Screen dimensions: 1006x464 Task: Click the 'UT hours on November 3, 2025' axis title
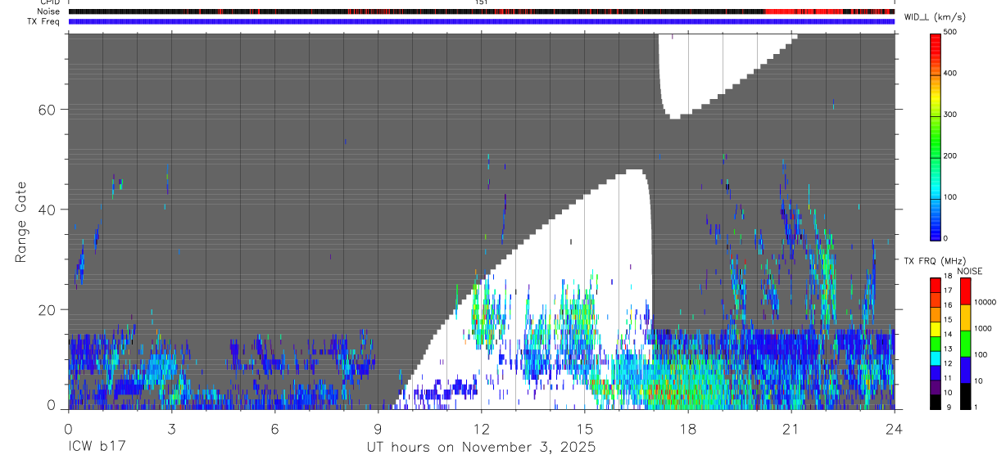481,448
